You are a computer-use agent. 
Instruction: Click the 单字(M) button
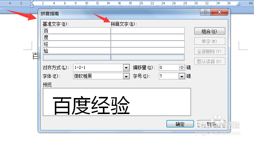click(x=210, y=41)
